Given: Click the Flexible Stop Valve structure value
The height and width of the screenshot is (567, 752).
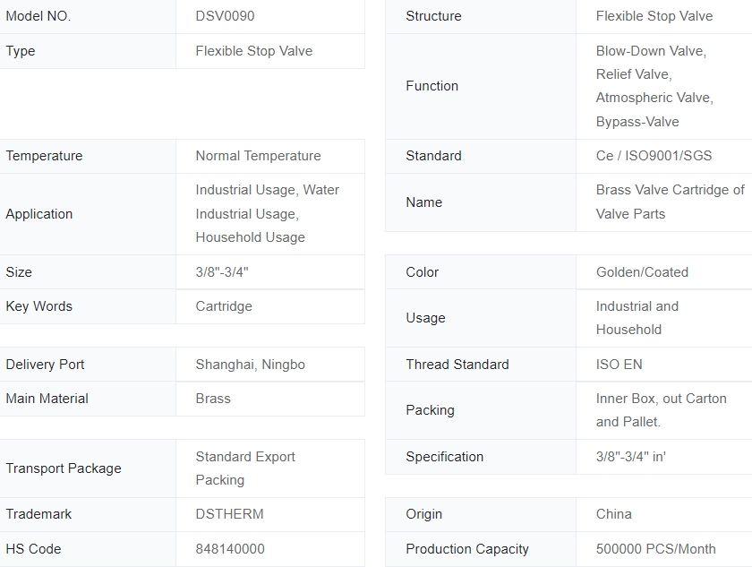Looking at the screenshot, I should (x=654, y=16).
